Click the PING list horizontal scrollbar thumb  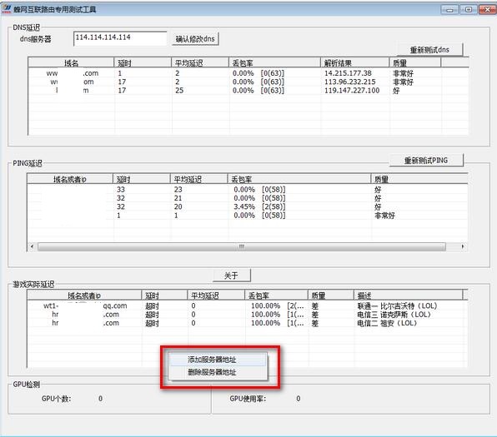tap(242, 246)
